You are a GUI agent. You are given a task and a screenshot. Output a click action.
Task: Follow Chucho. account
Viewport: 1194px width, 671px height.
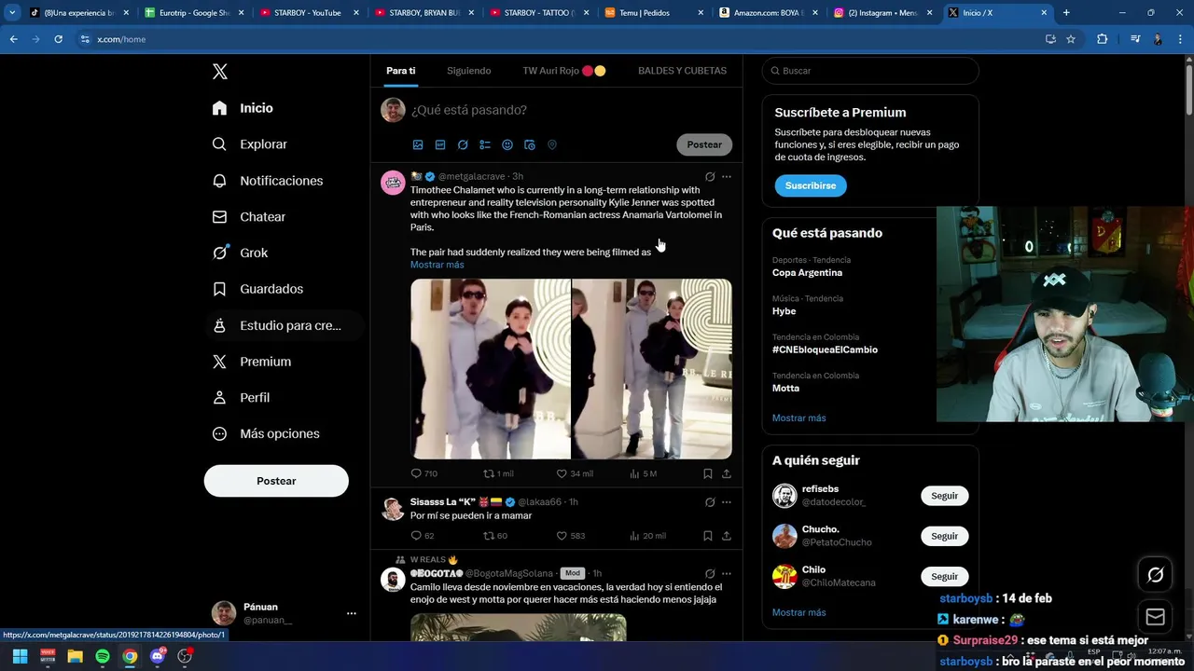[944, 536]
